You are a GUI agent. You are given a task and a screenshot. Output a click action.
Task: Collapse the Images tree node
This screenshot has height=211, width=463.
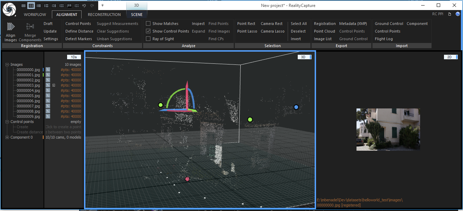click(7, 64)
